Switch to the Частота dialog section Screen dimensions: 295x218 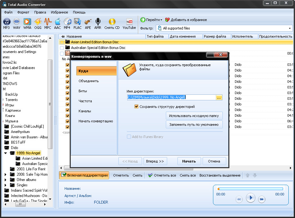coord(85,101)
